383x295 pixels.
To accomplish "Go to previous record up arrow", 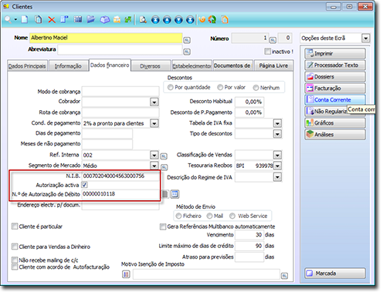I will (x=167, y=20).
